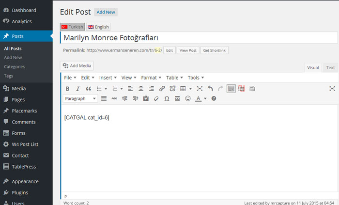Toggle the toolbar (kitchen sink) icon

click(231, 89)
